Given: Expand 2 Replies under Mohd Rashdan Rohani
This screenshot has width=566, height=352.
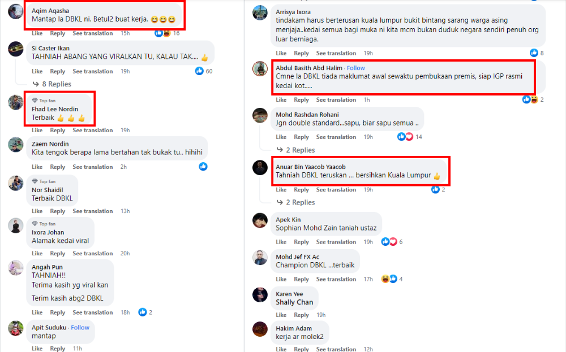Looking at the screenshot, I should pyautogui.click(x=295, y=150).
